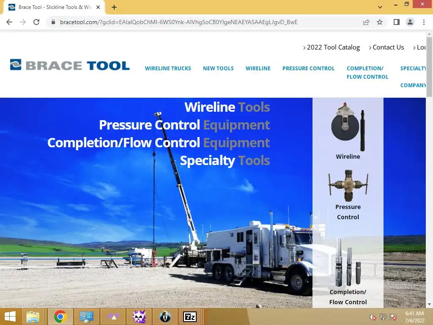The image size is (433, 325).
Task: Click the network tray icon
Action: [383, 317]
